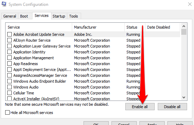Check the Application Identity service box
Image resolution: width=194 pixels, height=125 pixels.
coord(10,52)
